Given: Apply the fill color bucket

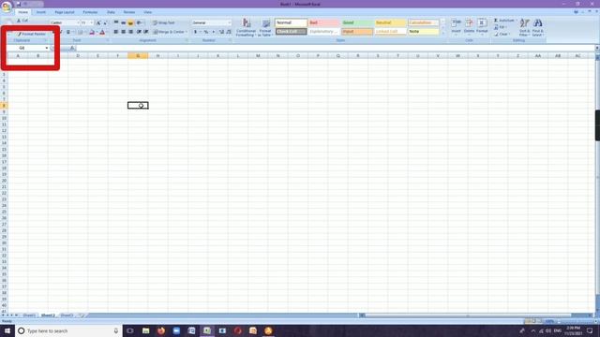Looking at the screenshot, I should [x=92, y=32].
